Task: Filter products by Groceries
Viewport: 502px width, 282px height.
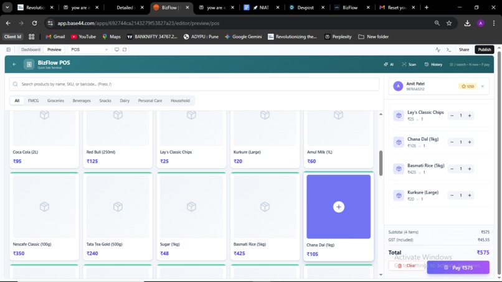Action: 55,100
